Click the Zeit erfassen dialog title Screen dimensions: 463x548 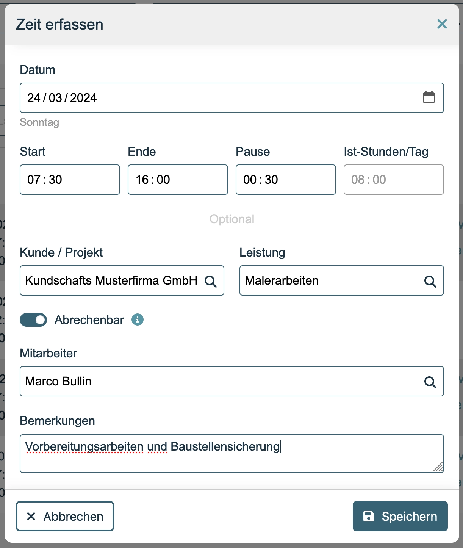tap(59, 25)
